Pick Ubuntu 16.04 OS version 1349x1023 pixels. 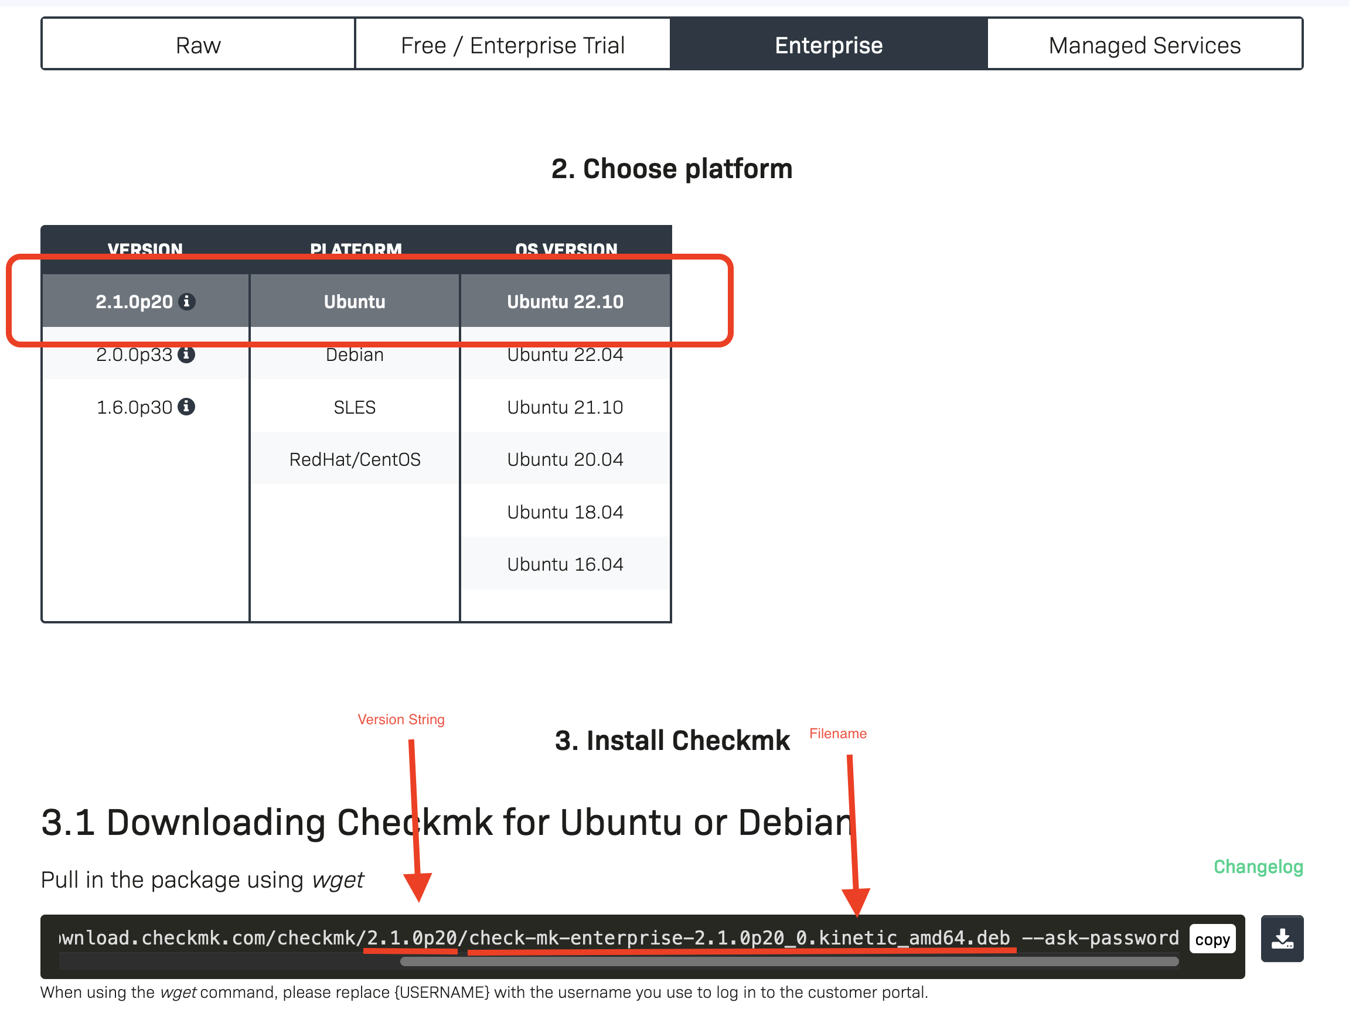coord(565,565)
